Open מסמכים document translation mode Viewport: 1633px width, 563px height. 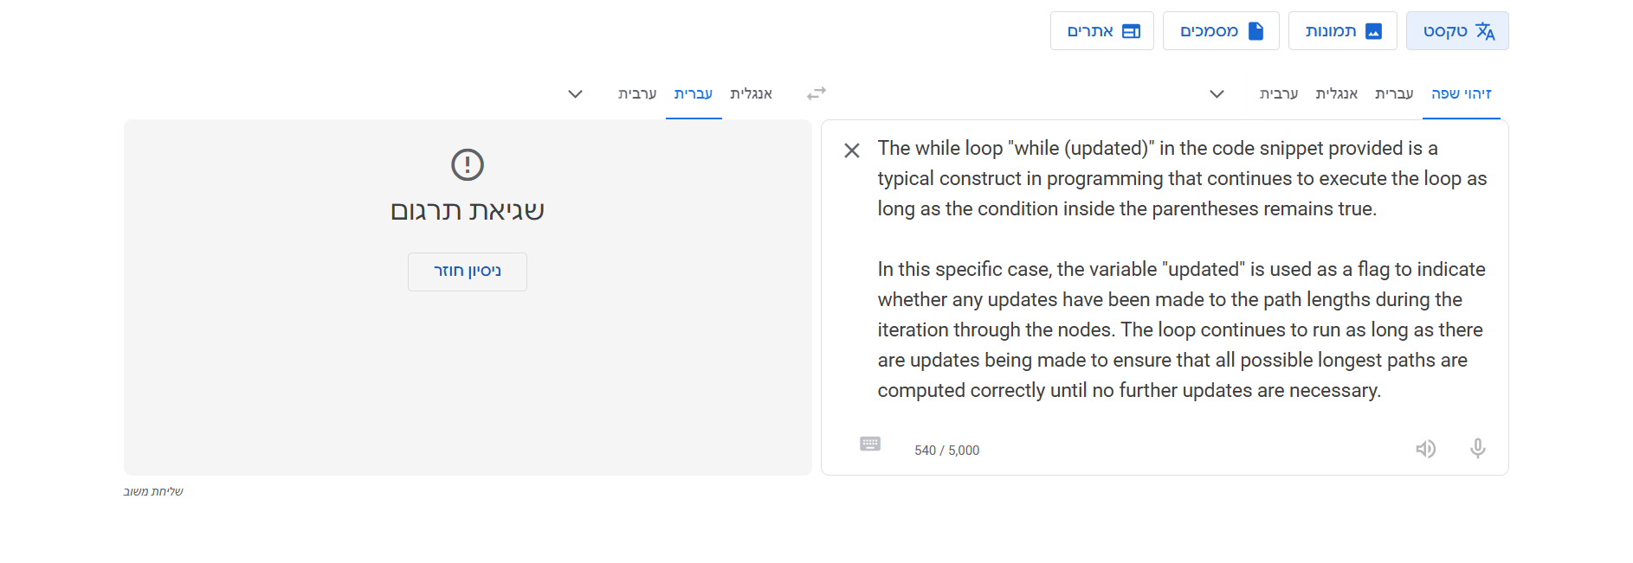[1221, 31]
